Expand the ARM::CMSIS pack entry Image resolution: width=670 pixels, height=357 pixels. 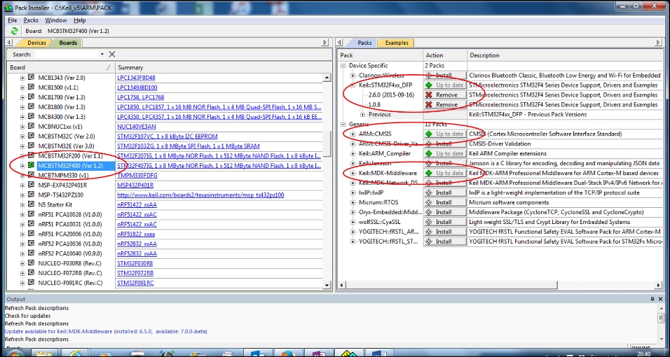coord(353,134)
